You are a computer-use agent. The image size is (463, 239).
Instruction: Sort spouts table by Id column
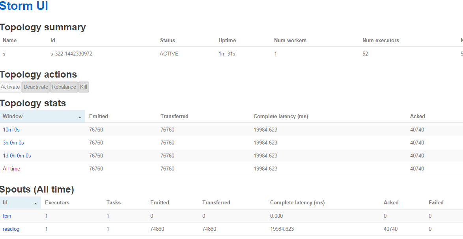click(x=21, y=203)
